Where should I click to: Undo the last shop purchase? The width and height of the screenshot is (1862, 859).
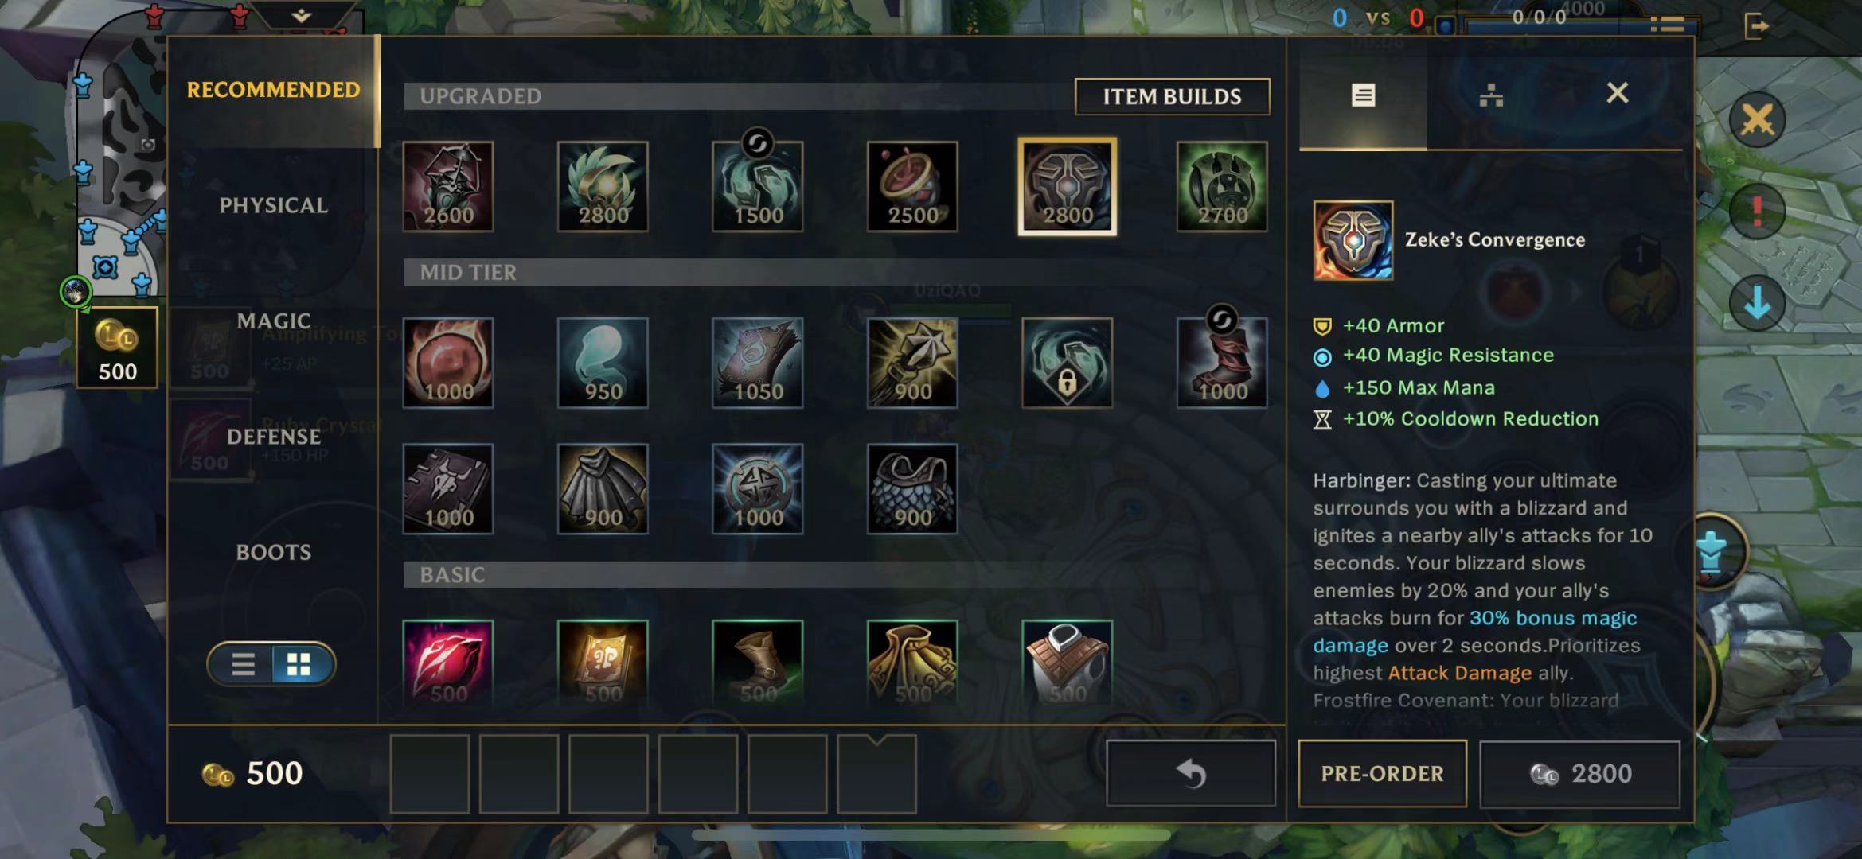[x=1191, y=773]
